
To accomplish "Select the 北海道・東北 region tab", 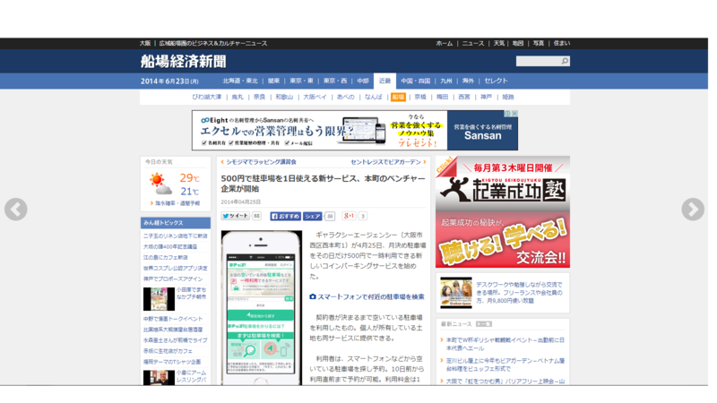I will coord(240,81).
